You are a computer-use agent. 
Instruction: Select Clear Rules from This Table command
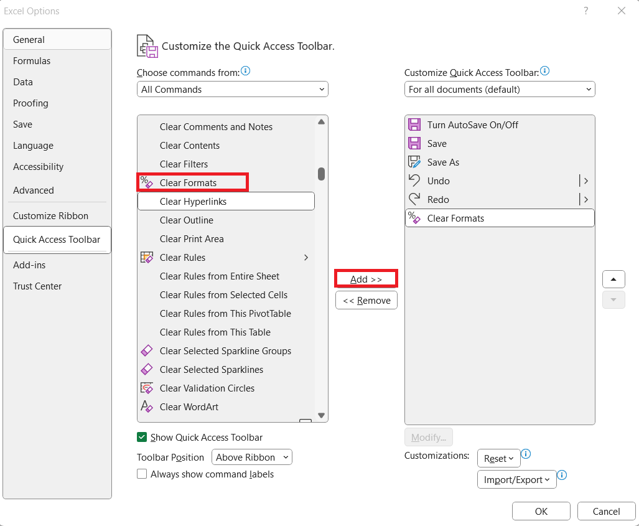pyautogui.click(x=226, y=332)
